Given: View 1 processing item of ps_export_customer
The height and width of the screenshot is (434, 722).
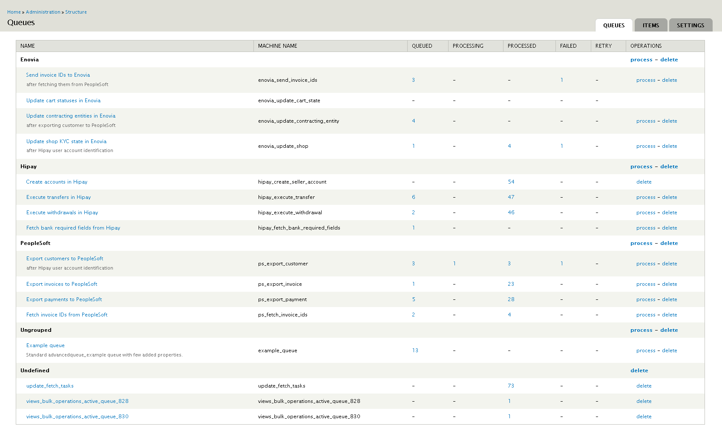Looking at the screenshot, I should pyautogui.click(x=454, y=264).
